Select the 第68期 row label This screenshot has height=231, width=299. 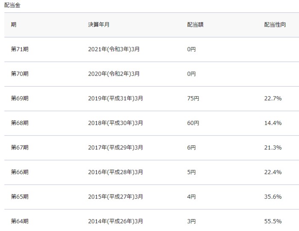click(20, 123)
